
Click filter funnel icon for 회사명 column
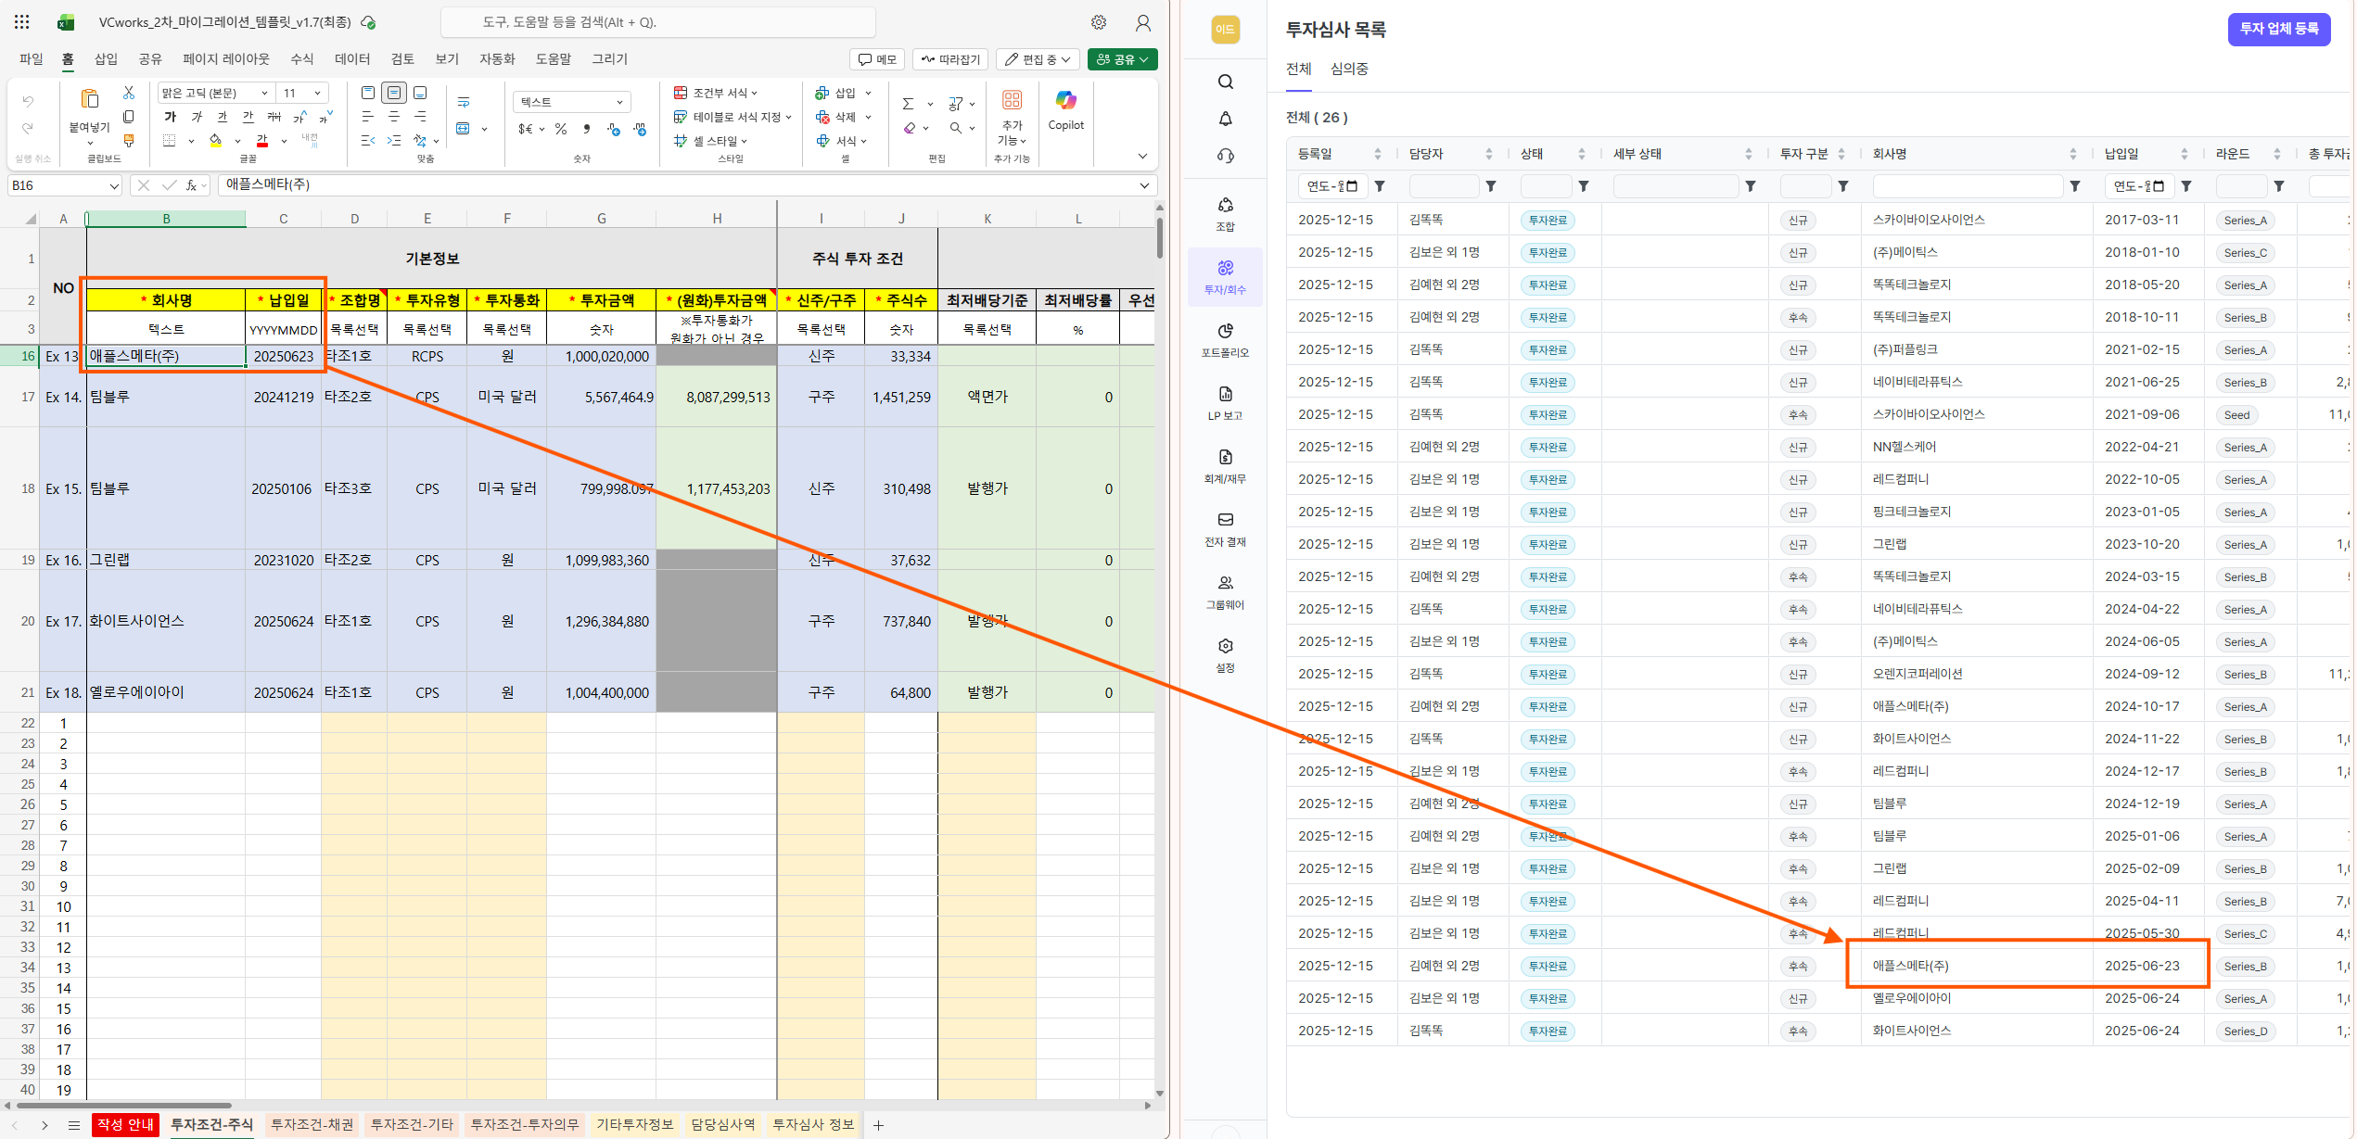2074,186
